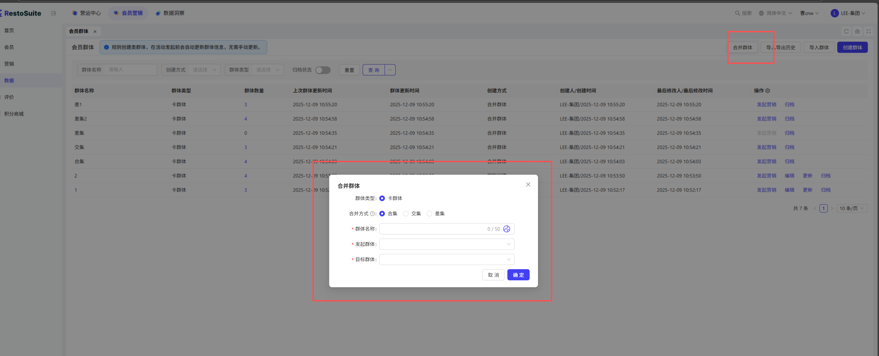Switch to the 数据洞察 top menu
The image size is (879, 356).
pyautogui.click(x=170, y=13)
